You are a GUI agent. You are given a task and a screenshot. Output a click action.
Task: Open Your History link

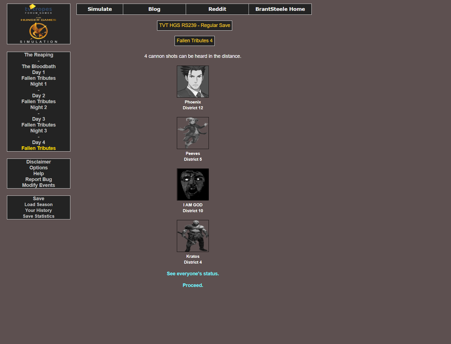pyautogui.click(x=39, y=210)
